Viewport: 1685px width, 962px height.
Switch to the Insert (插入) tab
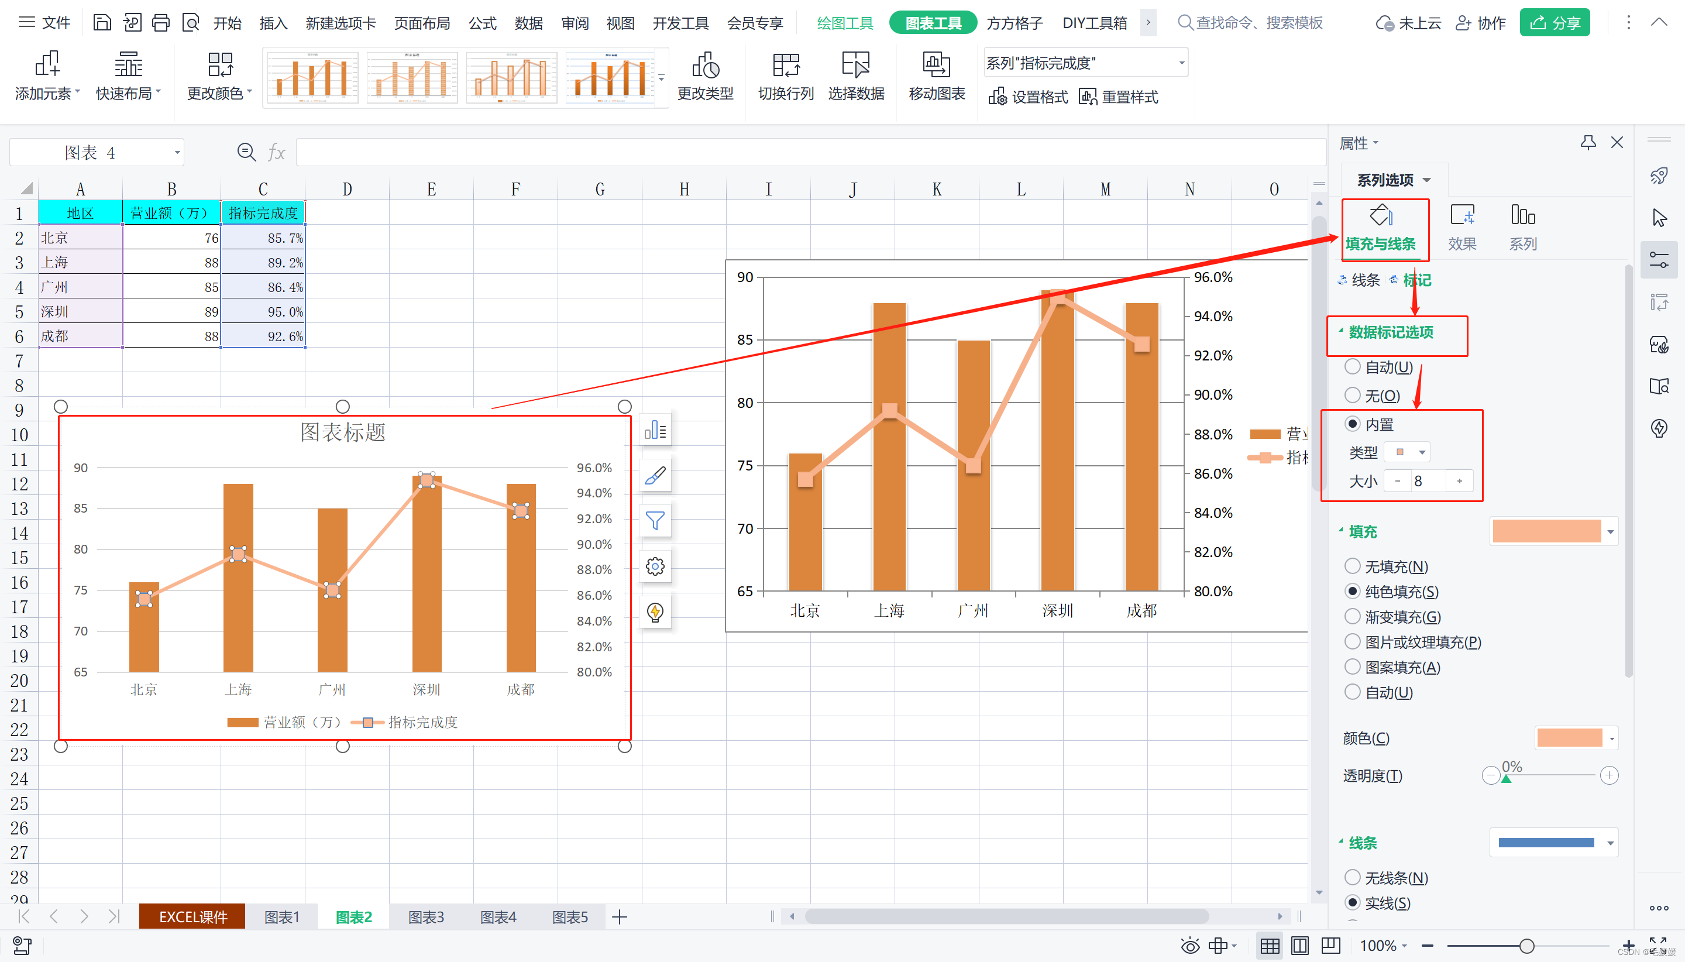click(x=273, y=23)
